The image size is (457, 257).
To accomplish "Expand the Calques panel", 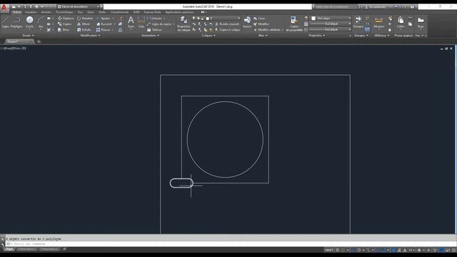I will pos(209,36).
